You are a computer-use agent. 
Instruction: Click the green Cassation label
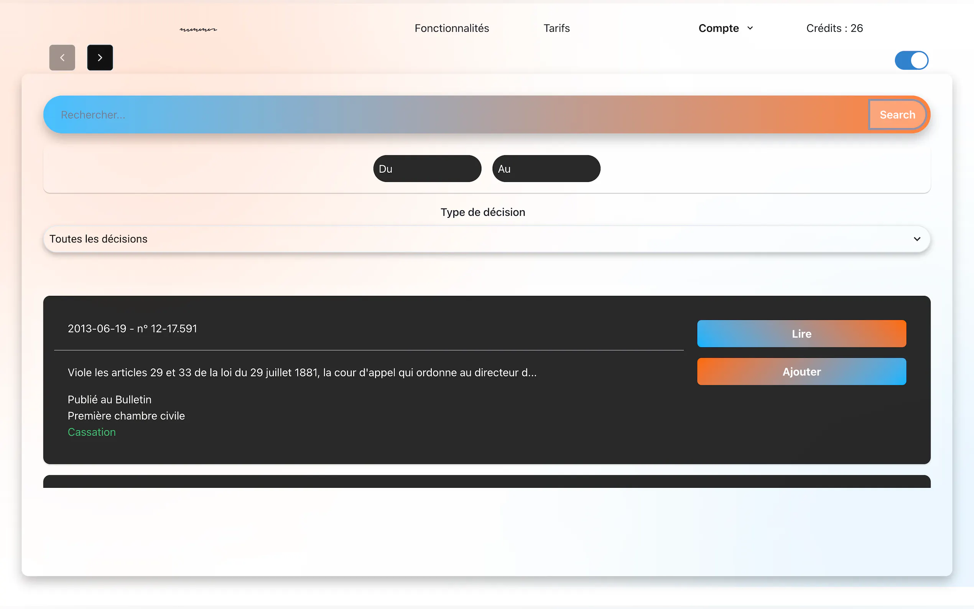(x=92, y=432)
